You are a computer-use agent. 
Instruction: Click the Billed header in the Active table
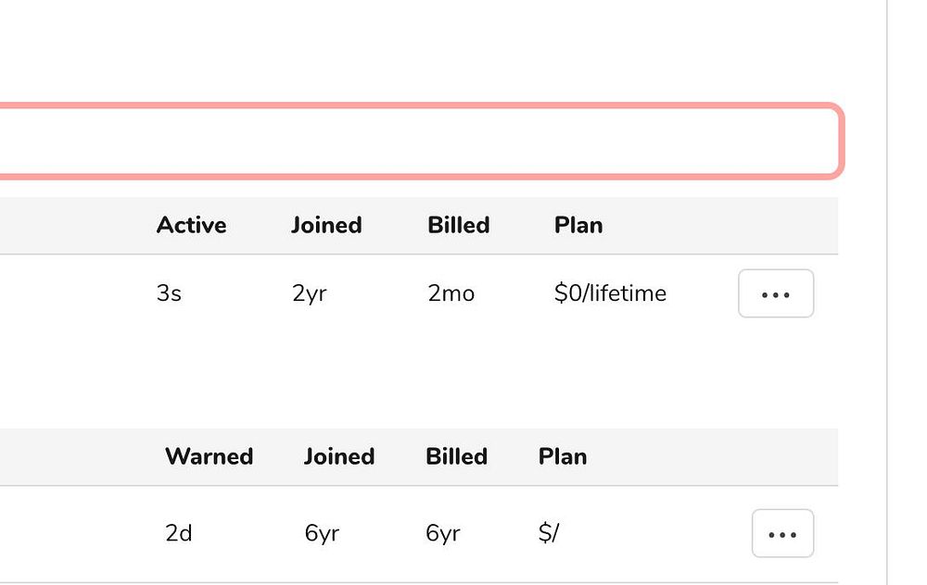459,225
